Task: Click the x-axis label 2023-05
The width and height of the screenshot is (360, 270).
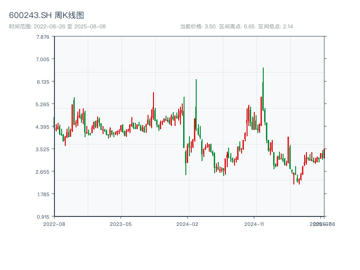Action: [x=121, y=224]
